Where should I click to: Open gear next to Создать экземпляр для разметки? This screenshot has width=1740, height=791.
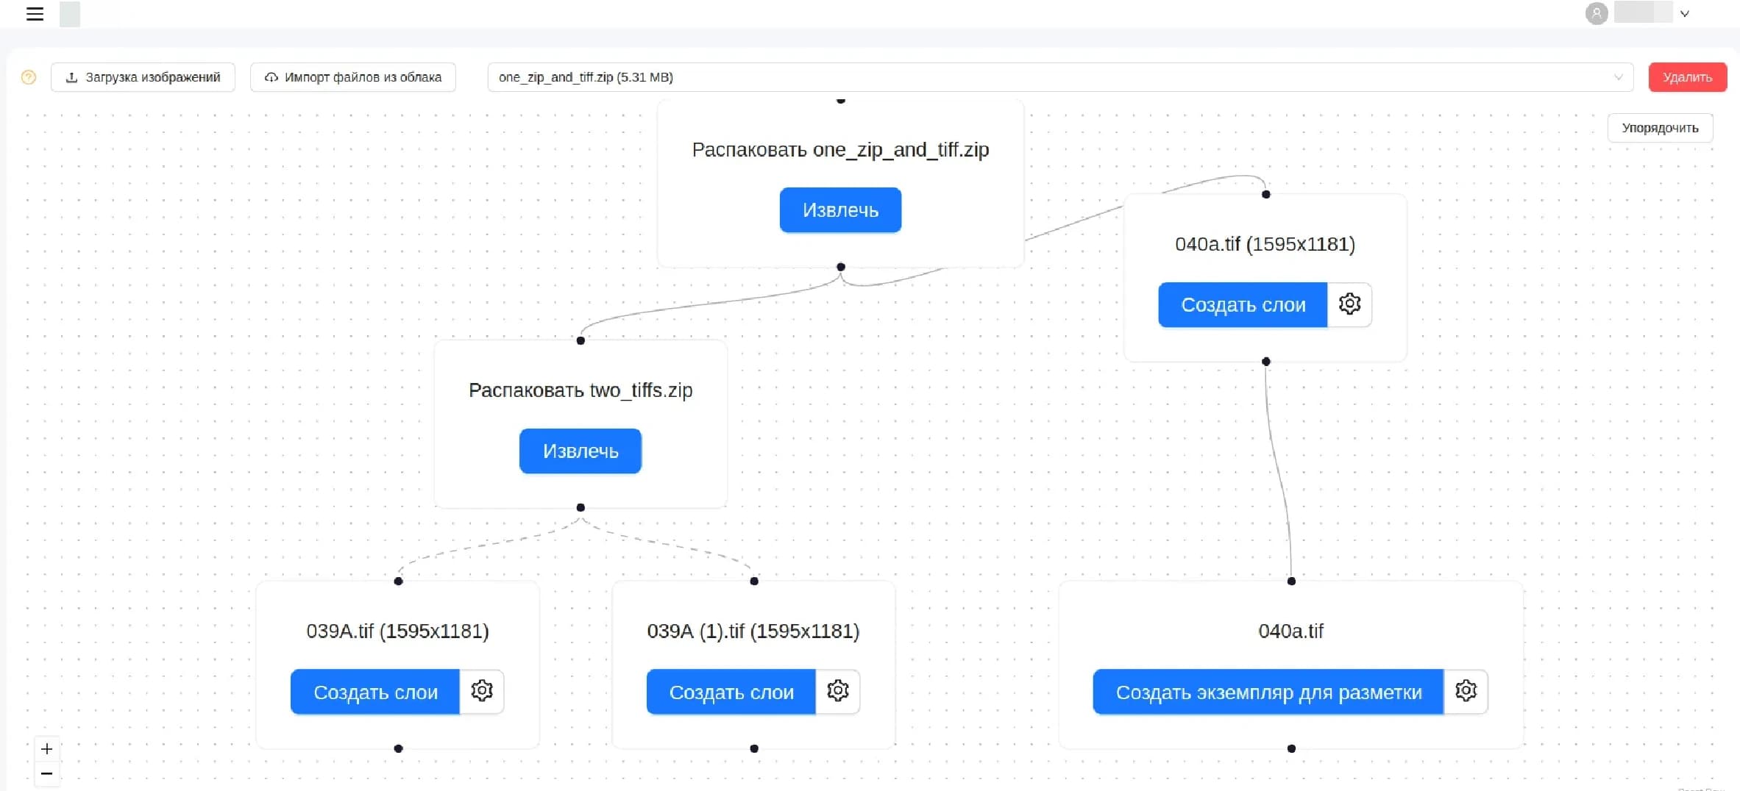tap(1466, 691)
